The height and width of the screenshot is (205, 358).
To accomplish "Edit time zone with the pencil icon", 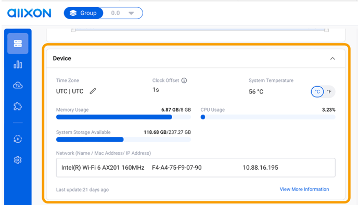I will [x=93, y=91].
